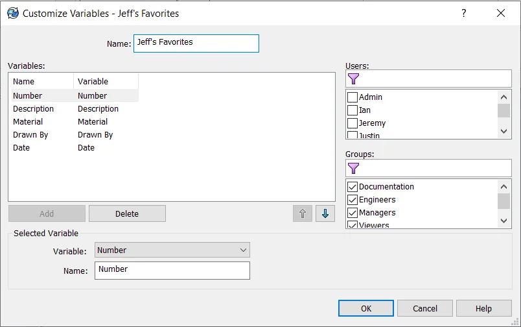Image resolution: width=521 pixels, height=327 pixels.
Task: Move selected variable down with arrow icon
Action: (x=325, y=213)
